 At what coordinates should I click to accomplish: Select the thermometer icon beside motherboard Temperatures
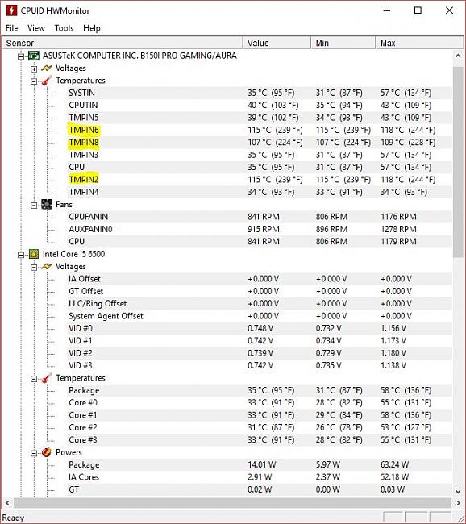[47, 81]
